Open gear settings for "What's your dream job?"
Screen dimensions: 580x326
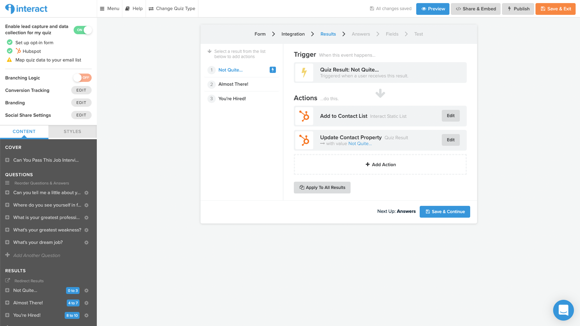coord(86,242)
